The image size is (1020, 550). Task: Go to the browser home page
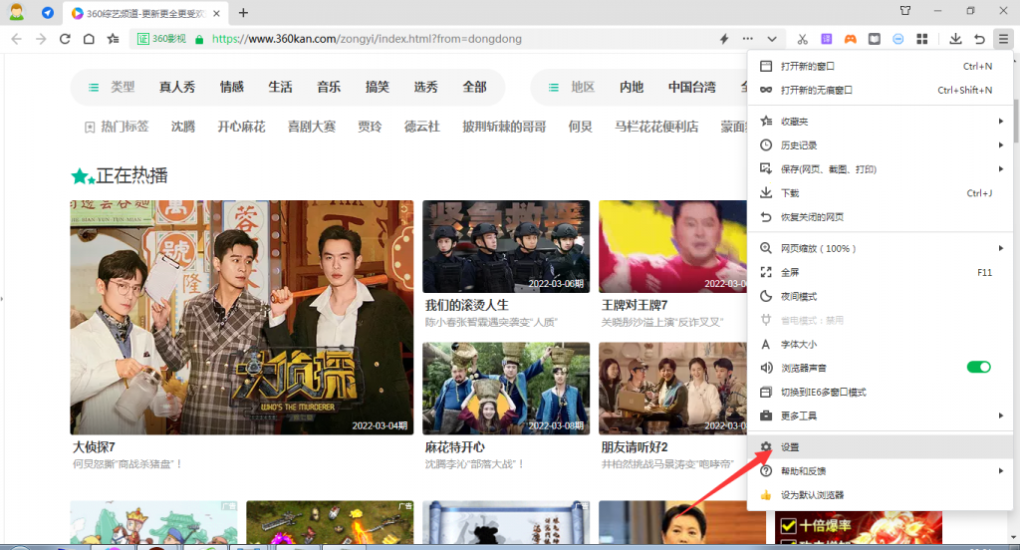tap(89, 39)
